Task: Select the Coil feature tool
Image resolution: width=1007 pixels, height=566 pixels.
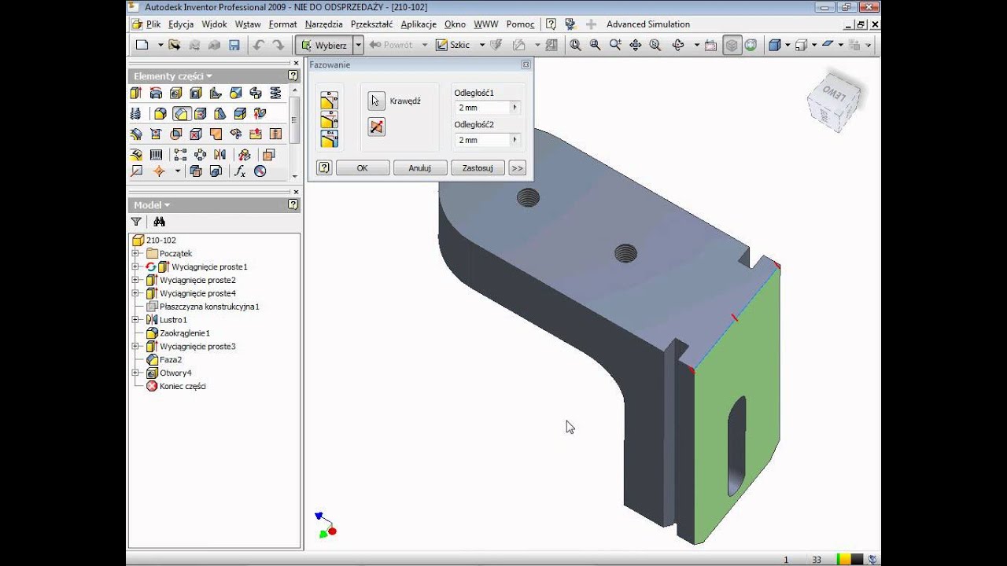Action: pyautogui.click(x=275, y=94)
